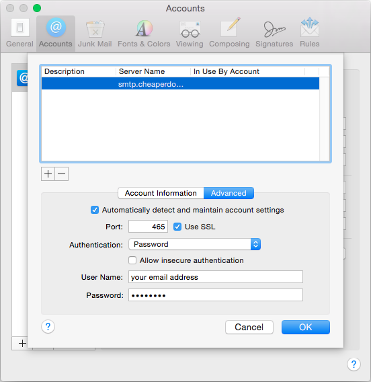Confirm settings with the OK button
The height and width of the screenshot is (382, 371).
pos(306,327)
